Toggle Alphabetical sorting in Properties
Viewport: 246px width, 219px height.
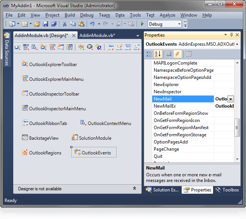pos(158,54)
